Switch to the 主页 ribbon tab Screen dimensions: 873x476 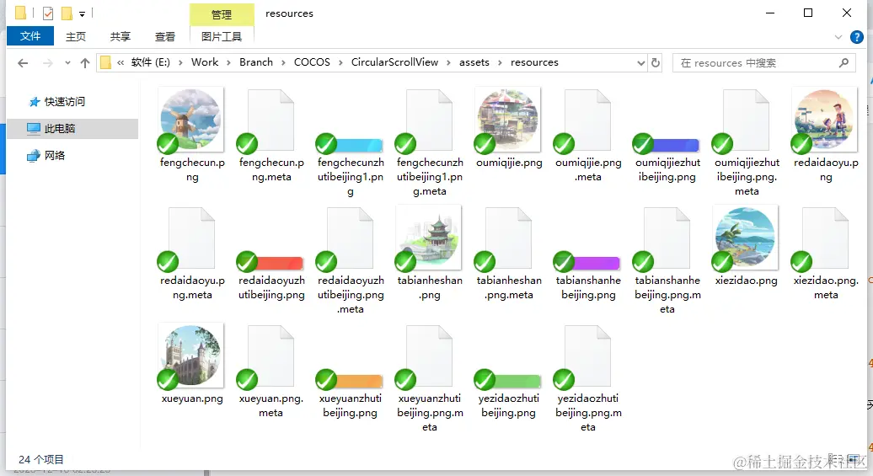(76, 37)
